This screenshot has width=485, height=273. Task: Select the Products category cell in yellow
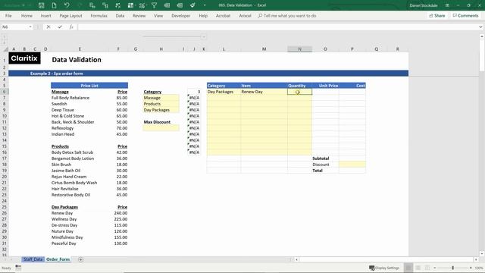161,104
